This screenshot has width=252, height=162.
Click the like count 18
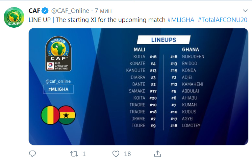pyautogui.click(x=127, y=154)
